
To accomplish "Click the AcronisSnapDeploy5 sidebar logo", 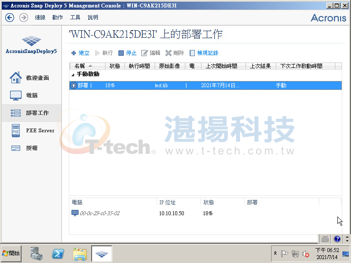I will 31,45.
